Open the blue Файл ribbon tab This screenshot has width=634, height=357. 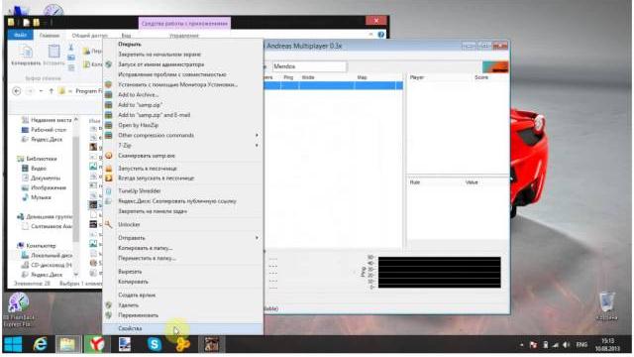click(21, 36)
